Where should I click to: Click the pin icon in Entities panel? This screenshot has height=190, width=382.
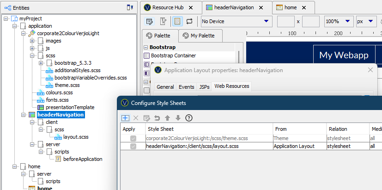pos(130,7)
